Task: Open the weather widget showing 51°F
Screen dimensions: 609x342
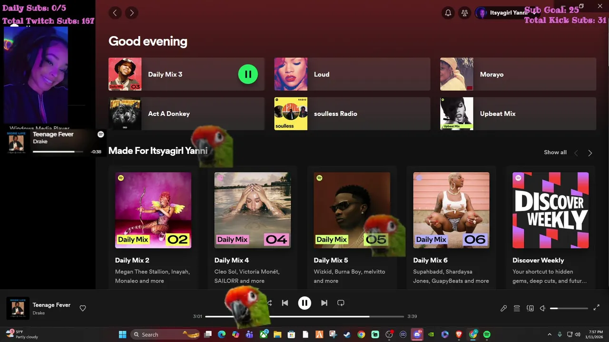Action: [x=22, y=334]
